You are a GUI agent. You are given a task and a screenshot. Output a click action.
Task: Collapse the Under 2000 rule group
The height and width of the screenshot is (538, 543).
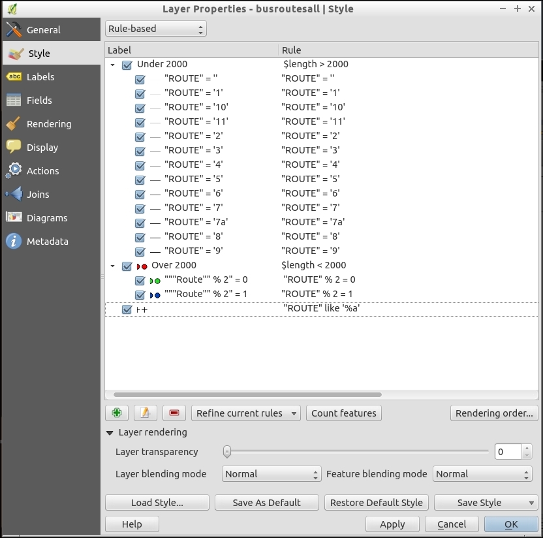(x=112, y=65)
